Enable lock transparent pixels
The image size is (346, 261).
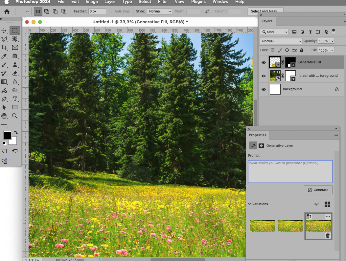[273, 50]
